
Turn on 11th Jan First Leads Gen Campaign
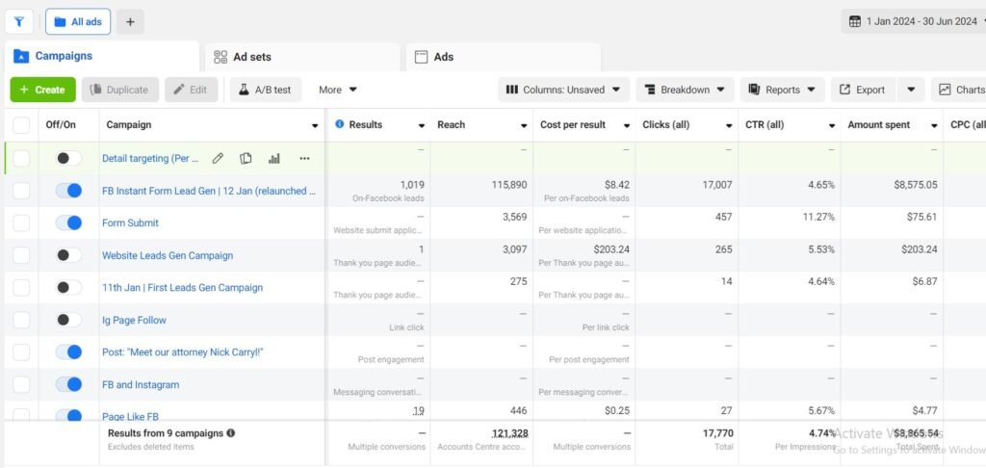coord(68,288)
